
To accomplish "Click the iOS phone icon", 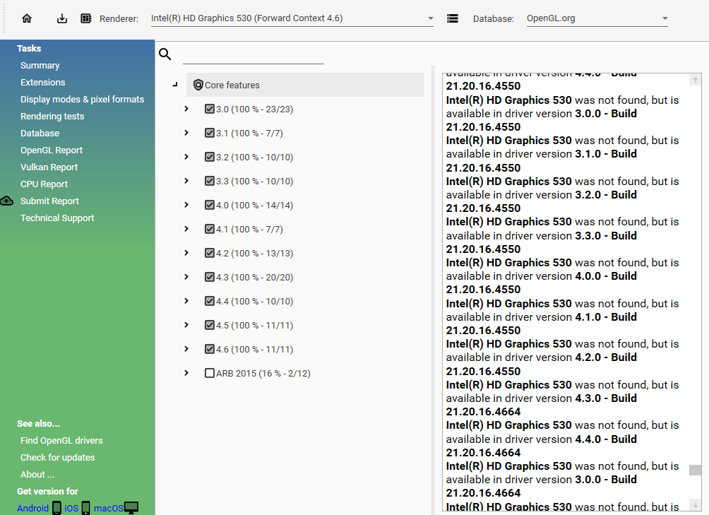I will click(x=85, y=508).
